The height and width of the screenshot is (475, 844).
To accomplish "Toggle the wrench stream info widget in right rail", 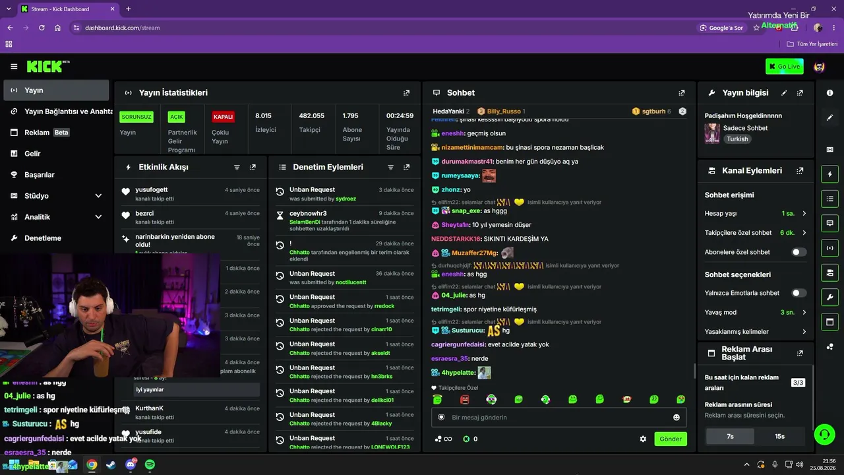I will (x=829, y=298).
